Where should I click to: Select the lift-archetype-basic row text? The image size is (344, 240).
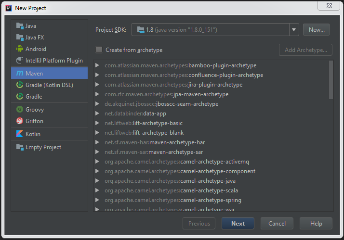click(144, 123)
